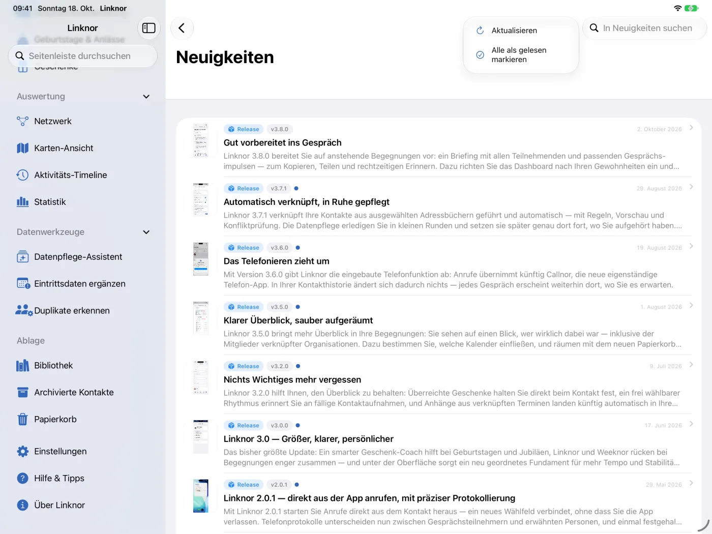Screen dimensions: 712x534
Task: Click the date '29. Mai 2026'
Action: pyautogui.click(x=664, y=485)
